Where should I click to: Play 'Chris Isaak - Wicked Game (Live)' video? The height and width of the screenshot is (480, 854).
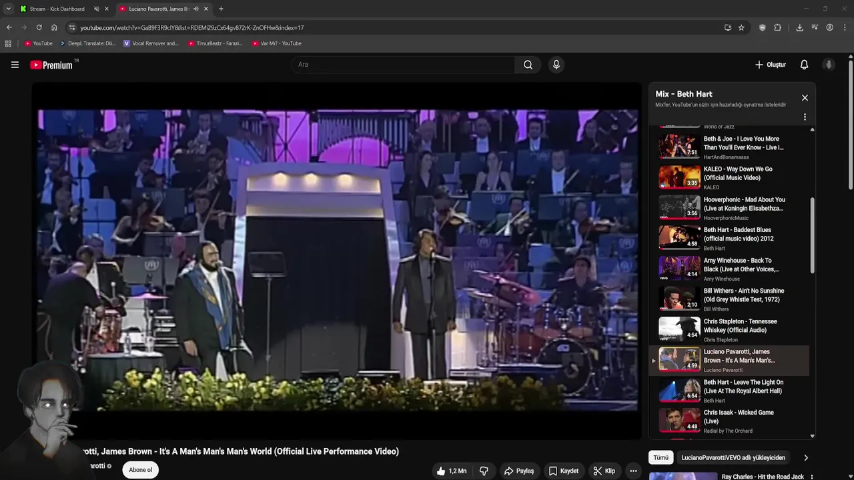(731, 421)
